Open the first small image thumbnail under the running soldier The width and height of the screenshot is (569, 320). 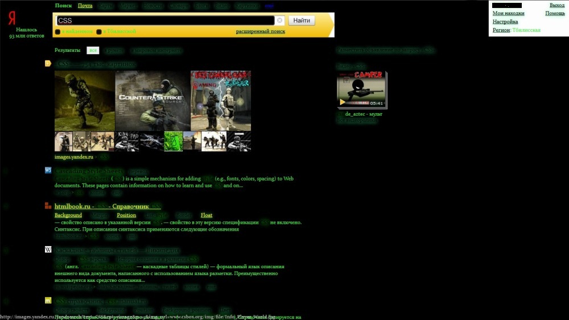click(63, 141)
